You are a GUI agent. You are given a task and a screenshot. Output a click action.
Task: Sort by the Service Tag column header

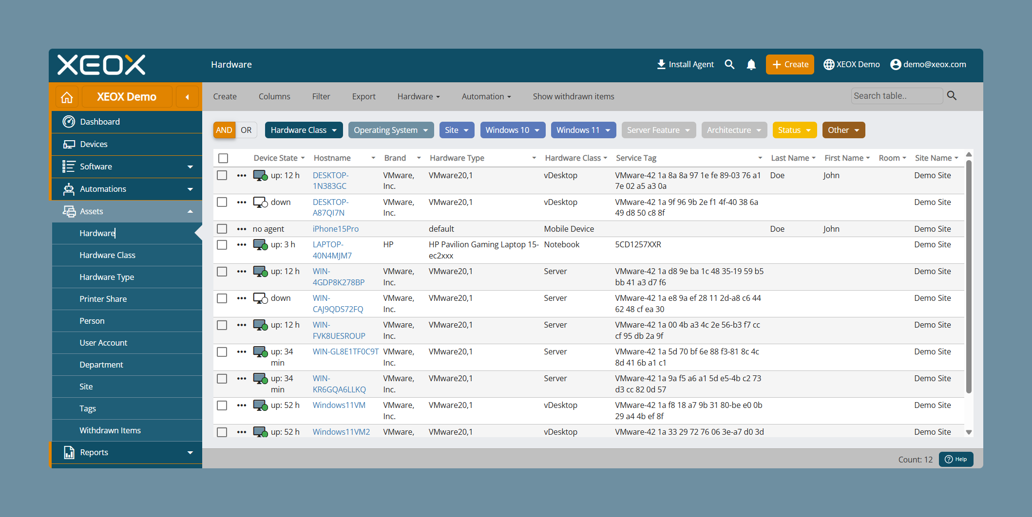click(636, 158)
